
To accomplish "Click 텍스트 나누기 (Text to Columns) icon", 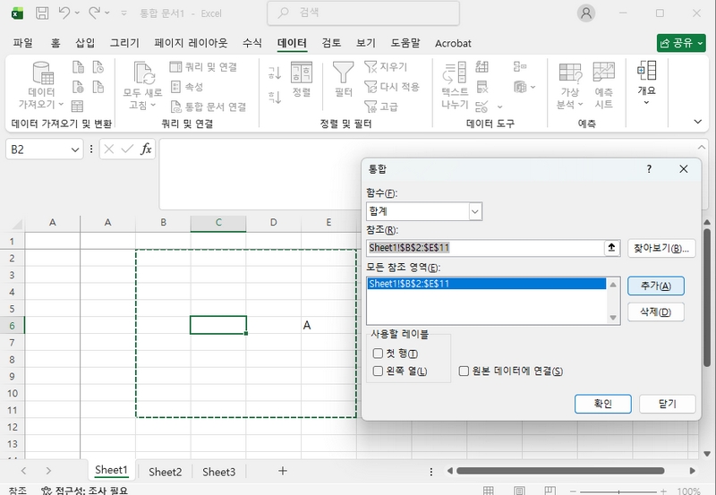I will (455, 85).
